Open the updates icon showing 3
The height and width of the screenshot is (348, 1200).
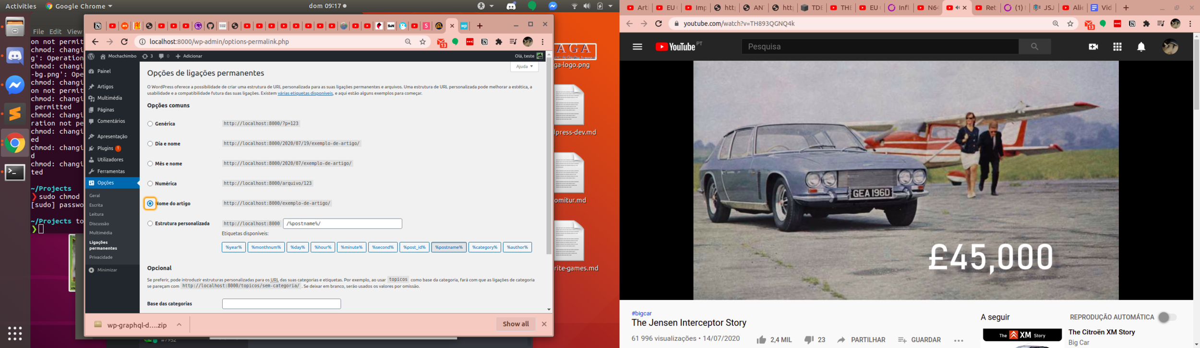(147, 56)
